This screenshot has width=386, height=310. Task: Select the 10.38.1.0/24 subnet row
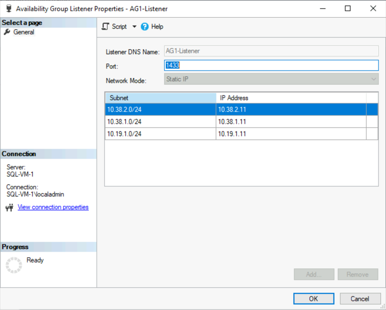(x=154, y=122)
